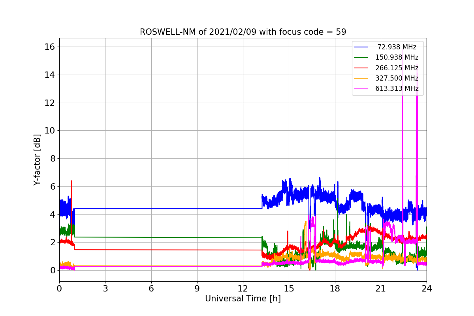
Task: Click the blue 72.938 MHz legend line
Action: point(361,47)
